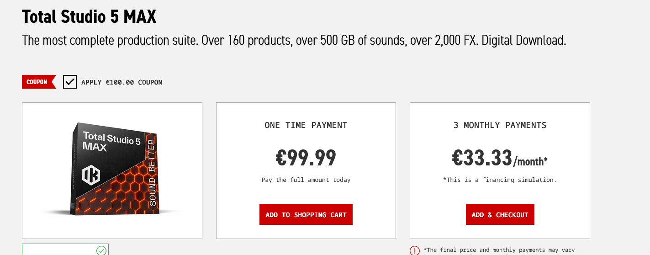Click the red COUPON tag
650x255 pixels.
(37, 82)
